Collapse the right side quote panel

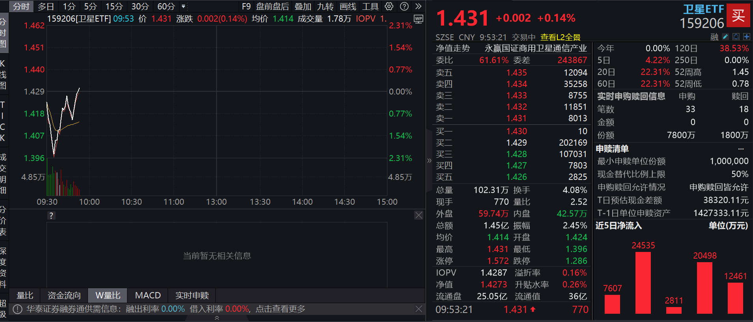point(429,161)
